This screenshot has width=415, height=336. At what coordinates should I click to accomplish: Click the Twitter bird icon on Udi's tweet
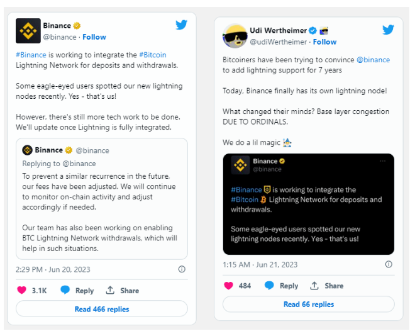pyautogui.click(x=388, y=30)
